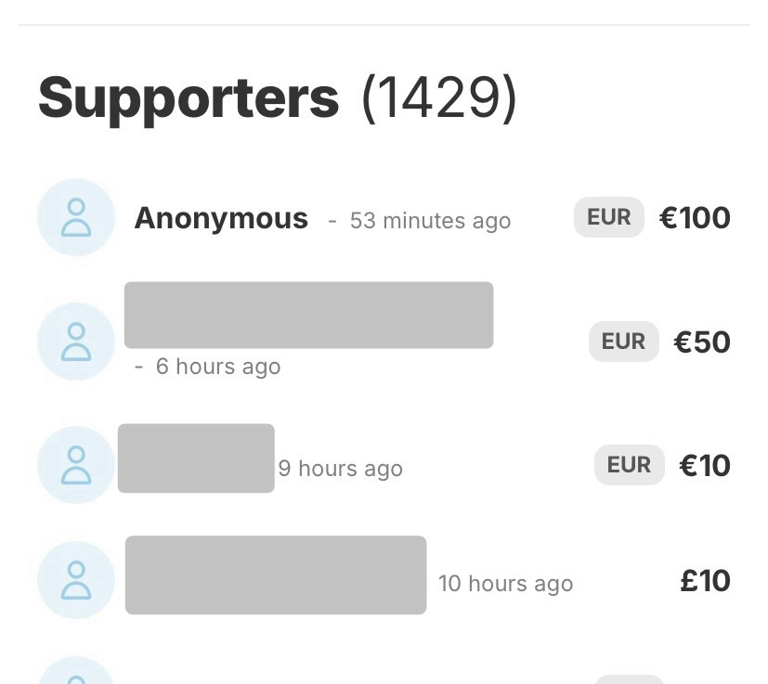
Task: Click the supporter count (1429)
Action: (x=438, y=97)
